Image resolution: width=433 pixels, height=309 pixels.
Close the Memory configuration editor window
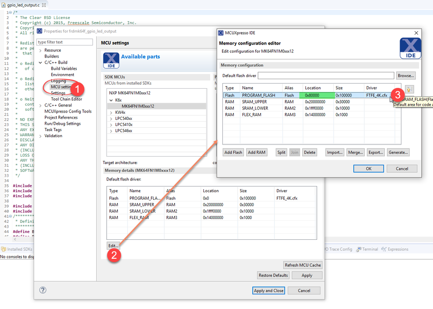416,33
